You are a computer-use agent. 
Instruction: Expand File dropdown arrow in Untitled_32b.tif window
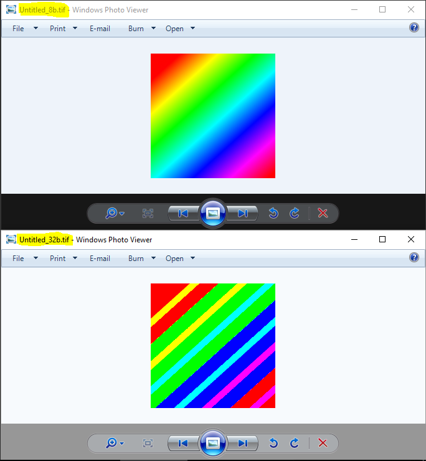click(x=36, y=258)
